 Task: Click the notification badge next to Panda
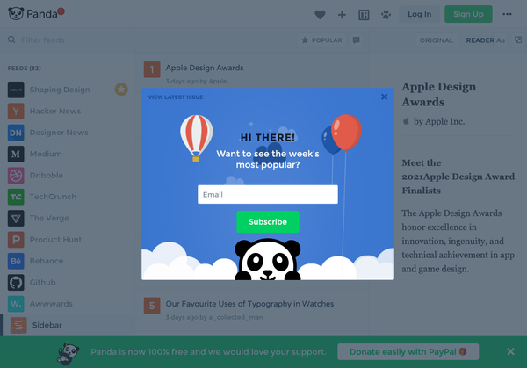point(61,11)
